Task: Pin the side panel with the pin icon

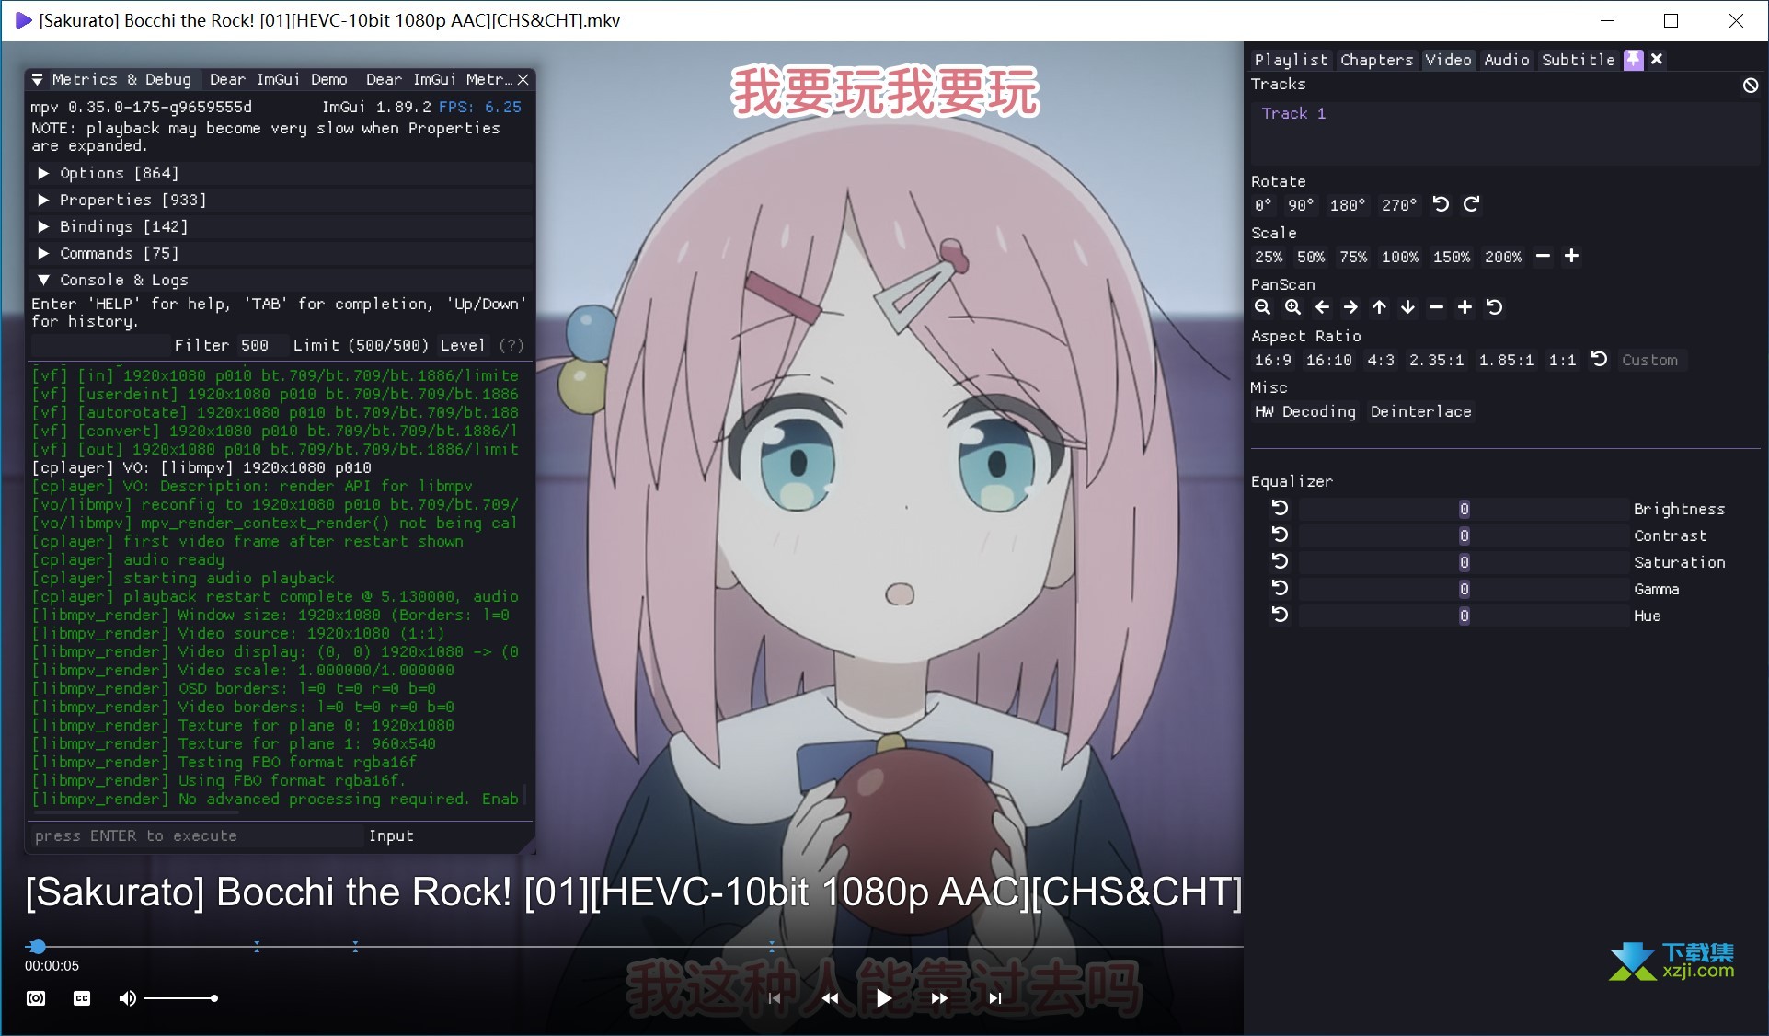Action: 1633,60
